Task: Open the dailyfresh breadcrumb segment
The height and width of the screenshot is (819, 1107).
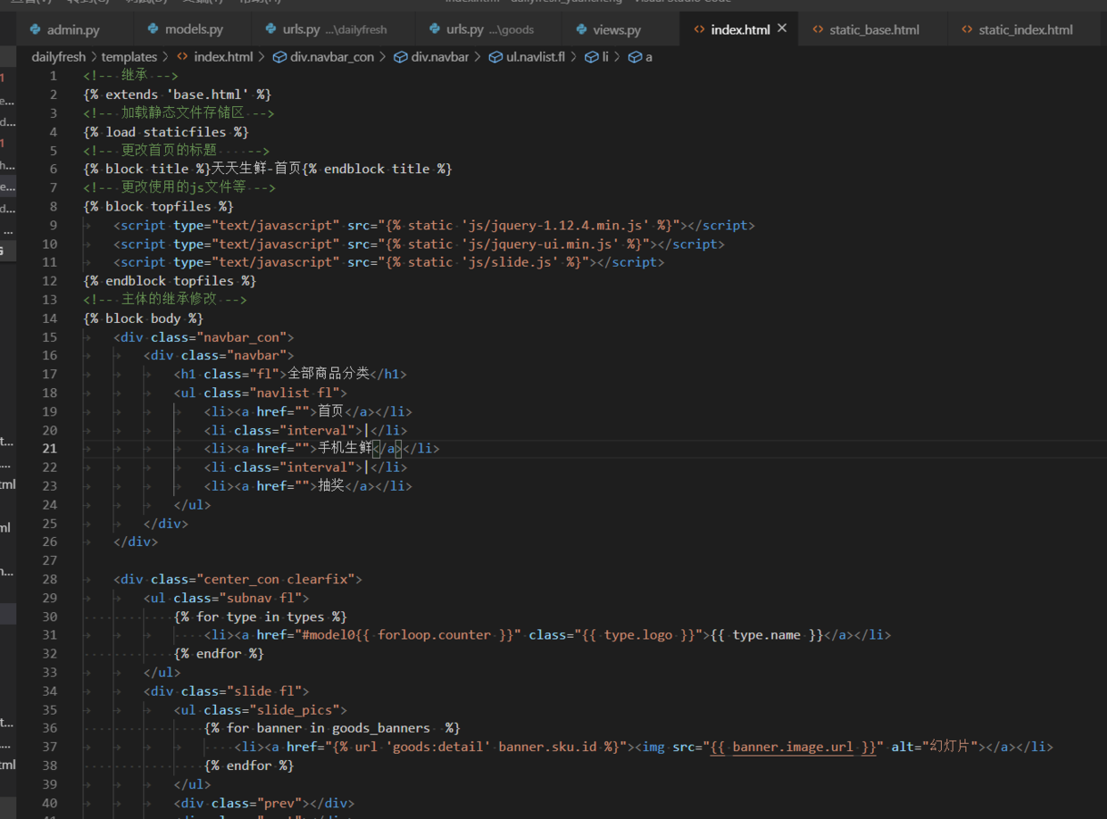Action: (x=59, y=57)
